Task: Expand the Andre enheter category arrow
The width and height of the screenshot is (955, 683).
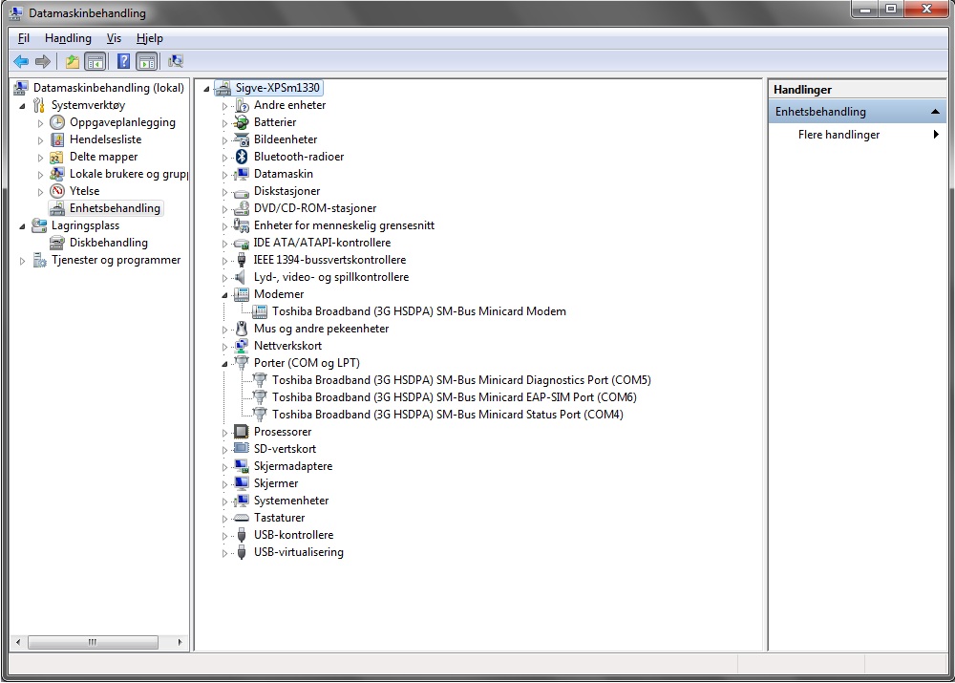Action: tap(224, 106)
